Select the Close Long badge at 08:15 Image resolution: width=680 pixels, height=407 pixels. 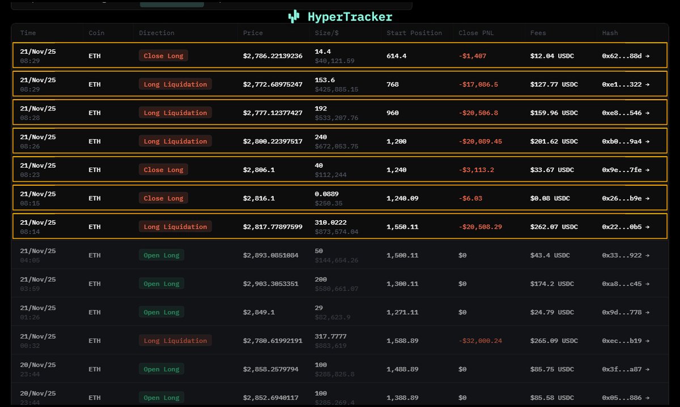(x=163, y=198)
